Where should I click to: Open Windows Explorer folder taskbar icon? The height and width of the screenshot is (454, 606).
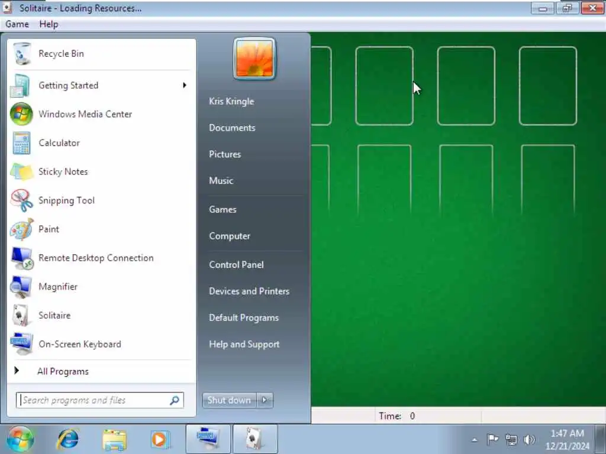click(114, 440)
